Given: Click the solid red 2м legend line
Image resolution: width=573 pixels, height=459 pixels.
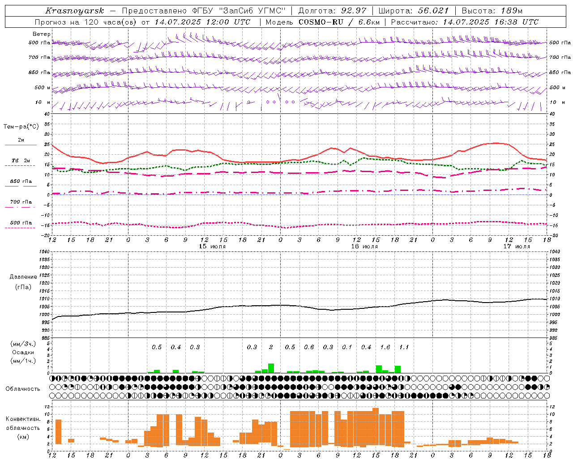Looking at the screenshot, I should pos(21,145).
